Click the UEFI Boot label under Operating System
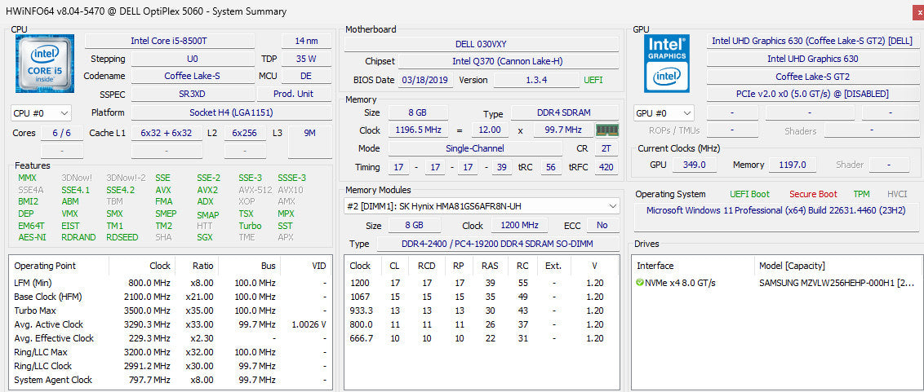This screenshot has height=392, width=924. tap(749, 194)
